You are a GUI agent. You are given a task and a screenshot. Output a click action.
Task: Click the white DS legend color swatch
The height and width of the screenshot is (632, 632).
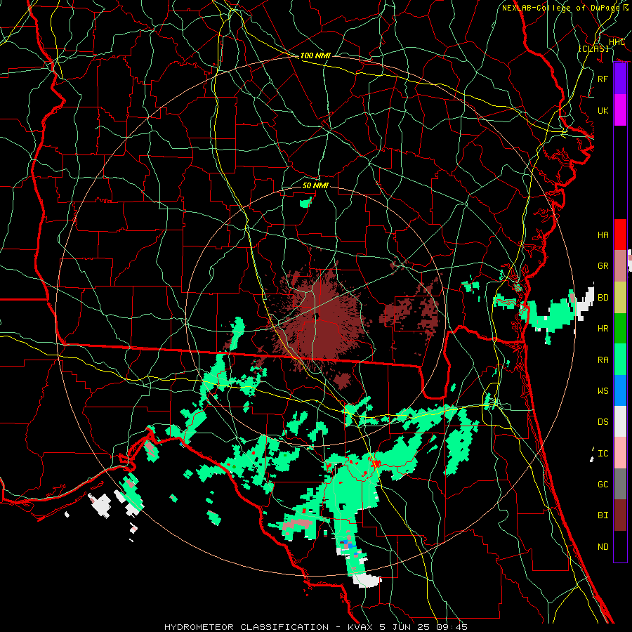(620, 421)
